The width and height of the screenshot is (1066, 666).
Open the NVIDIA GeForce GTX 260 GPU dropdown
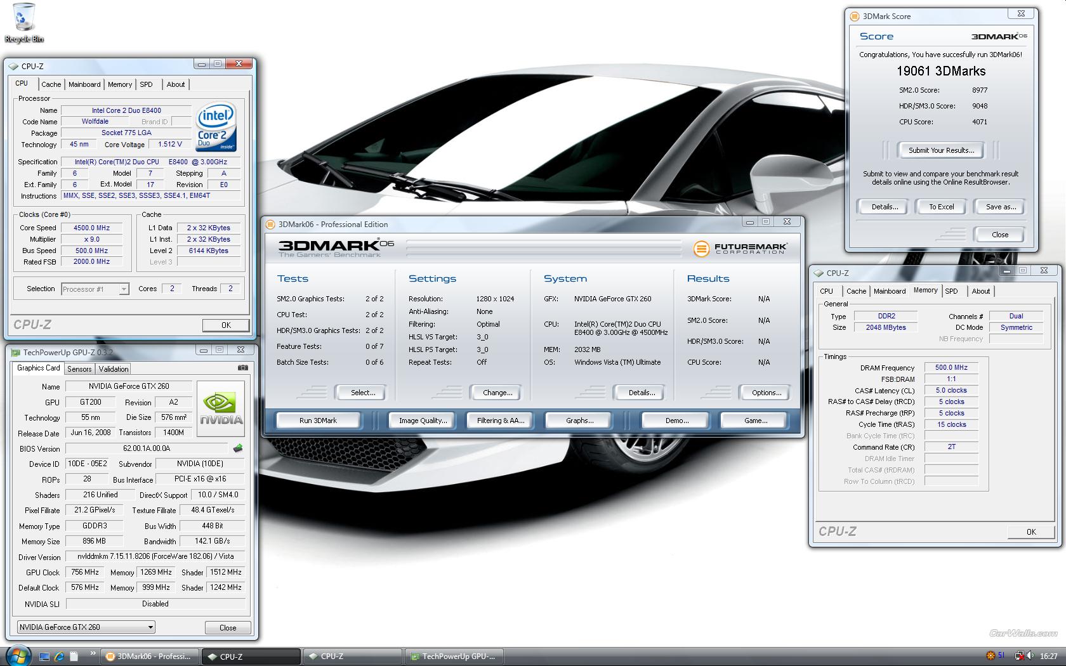86,627
